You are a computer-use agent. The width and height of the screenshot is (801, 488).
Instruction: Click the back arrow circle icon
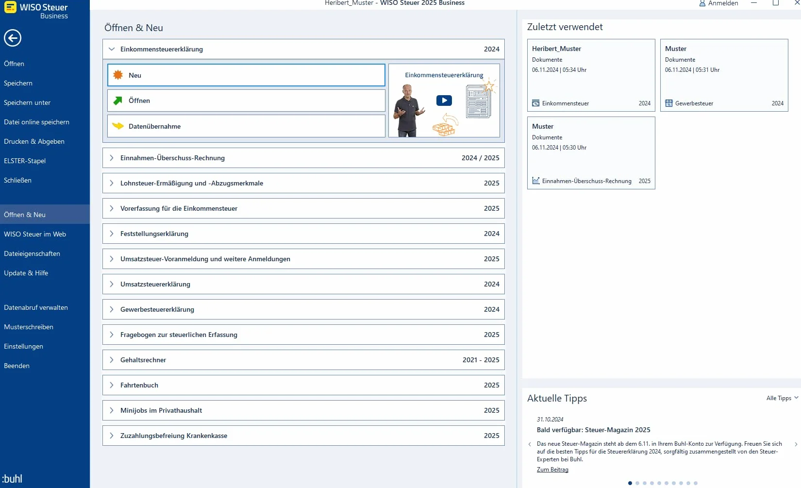[13, 38]
